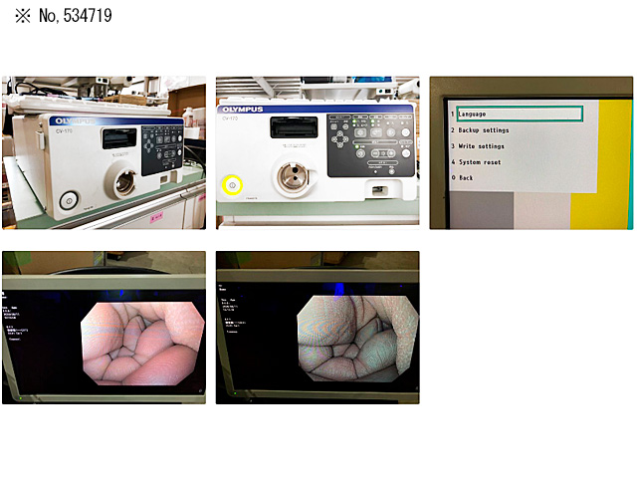Click the directional arrow pad on front-view control panel
This screenshot has width=637, height=478.
339,140
